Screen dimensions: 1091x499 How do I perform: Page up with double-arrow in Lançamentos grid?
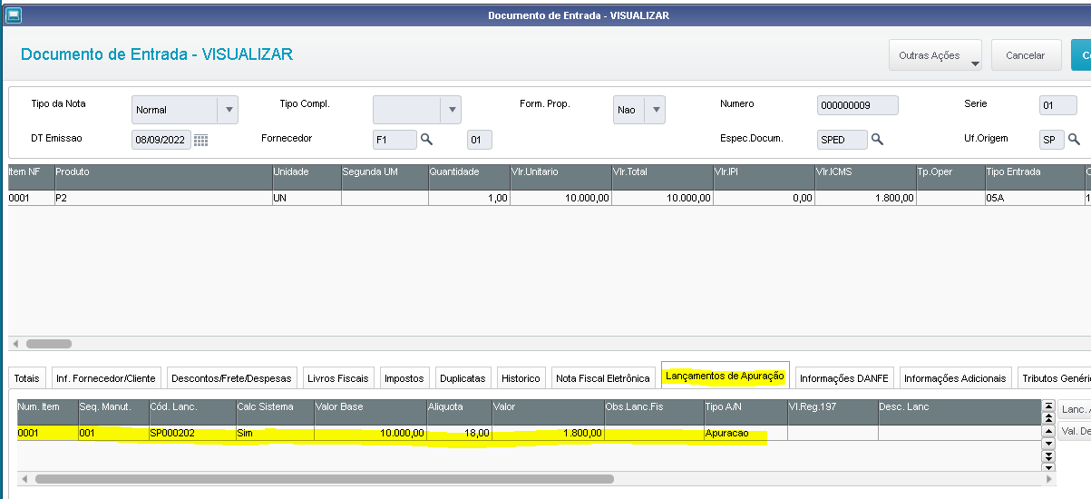tap(1049, 417)
